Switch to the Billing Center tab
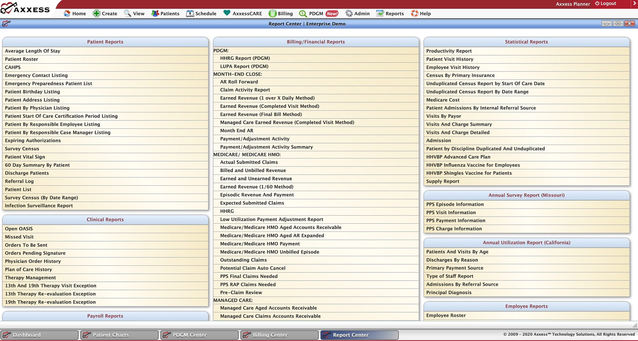Image resolution: width=638 pixels, height=341 pixels. click(x=279, y=335)
